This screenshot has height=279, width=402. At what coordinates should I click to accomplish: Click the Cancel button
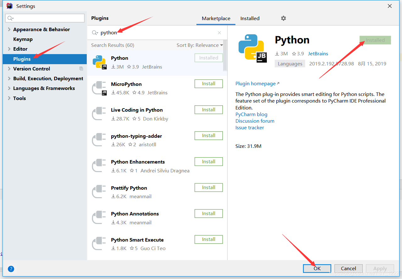click(349, 268)
